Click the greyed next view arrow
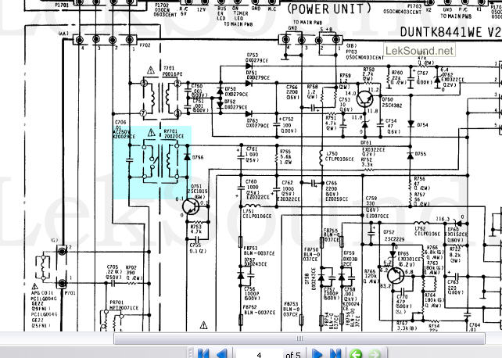This screenshot has height=358, width=502. point(374,354)
